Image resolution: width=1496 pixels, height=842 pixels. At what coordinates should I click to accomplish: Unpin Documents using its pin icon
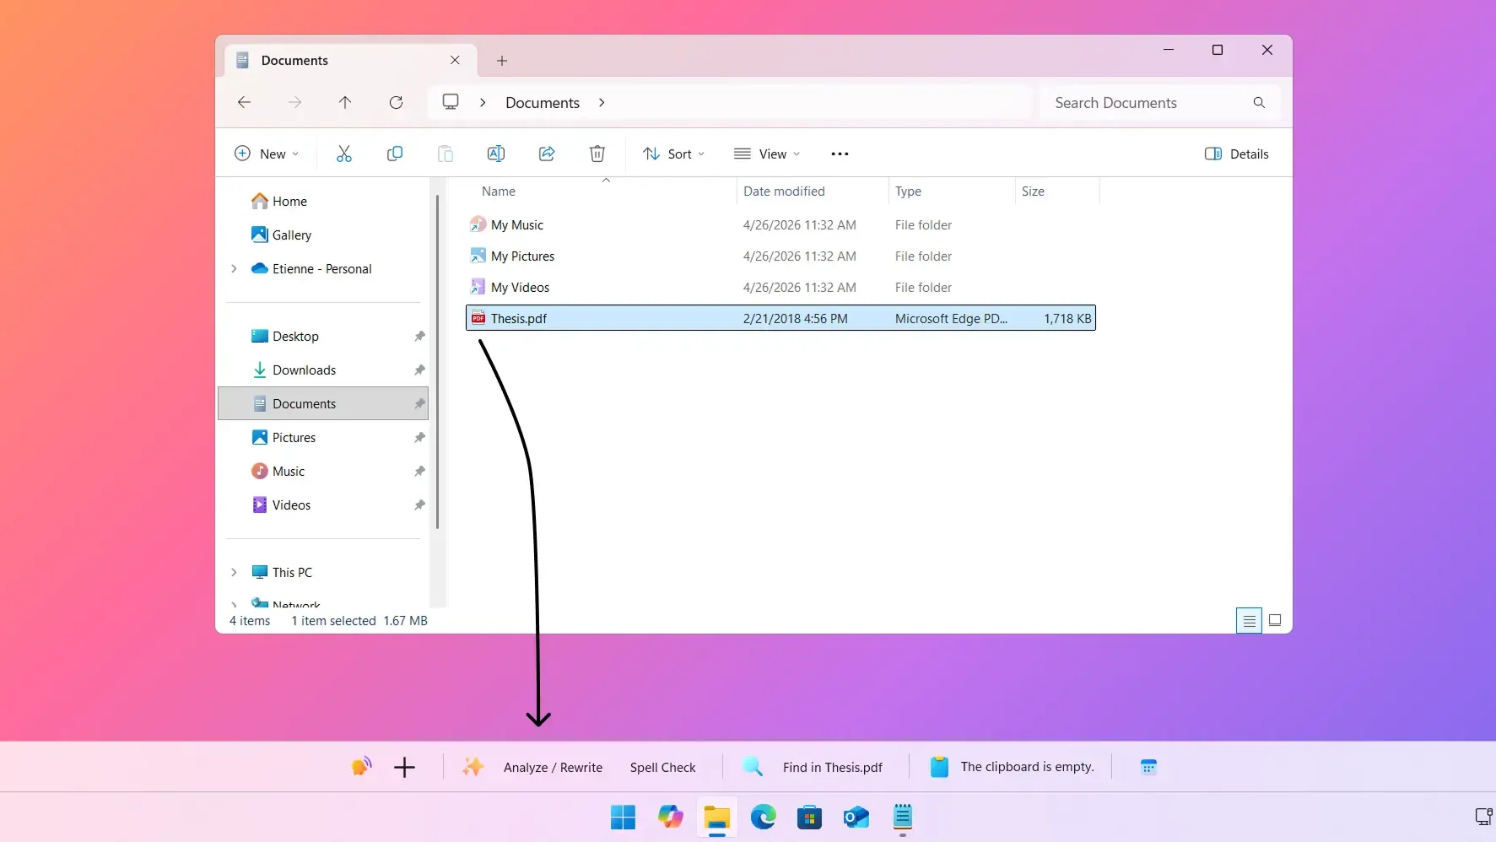pos(419,403)
